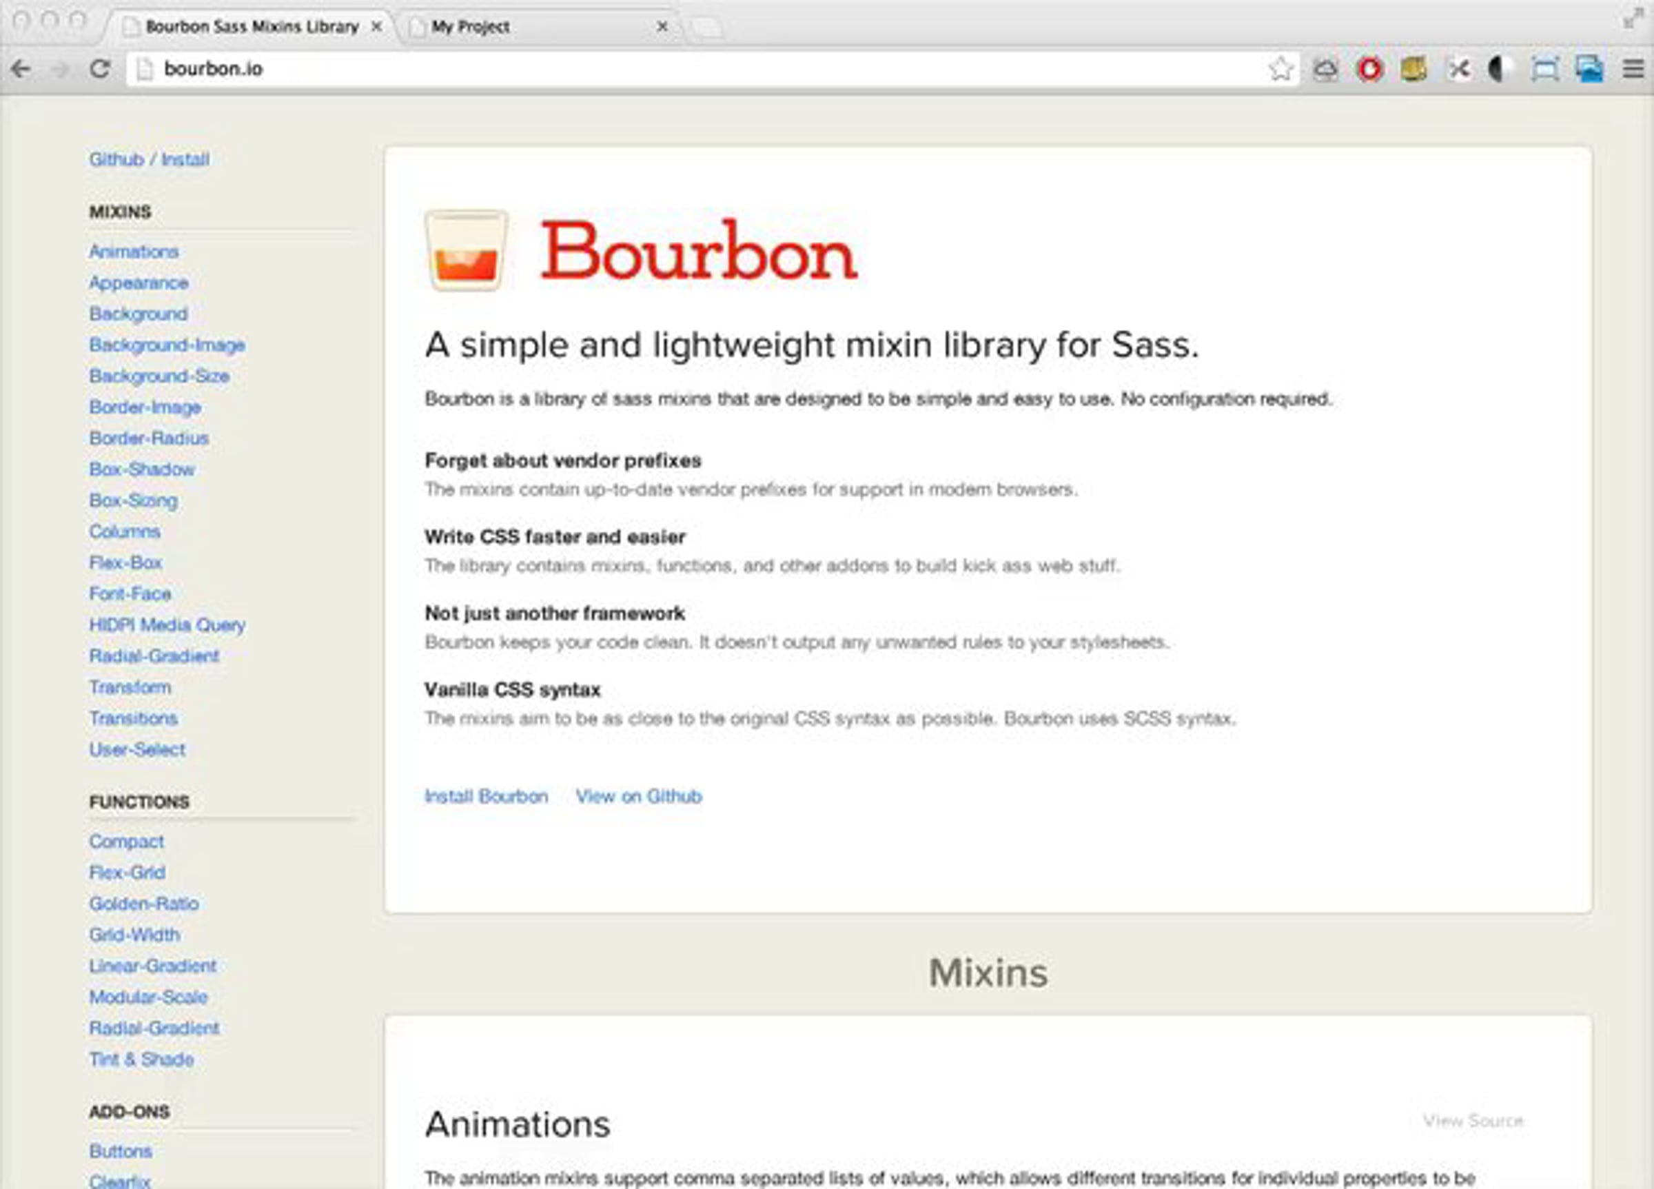
Task: Click the browser forward arrow
Action: pos(61,70)
